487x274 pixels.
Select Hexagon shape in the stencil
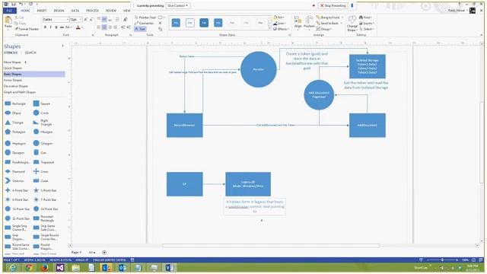43,132
